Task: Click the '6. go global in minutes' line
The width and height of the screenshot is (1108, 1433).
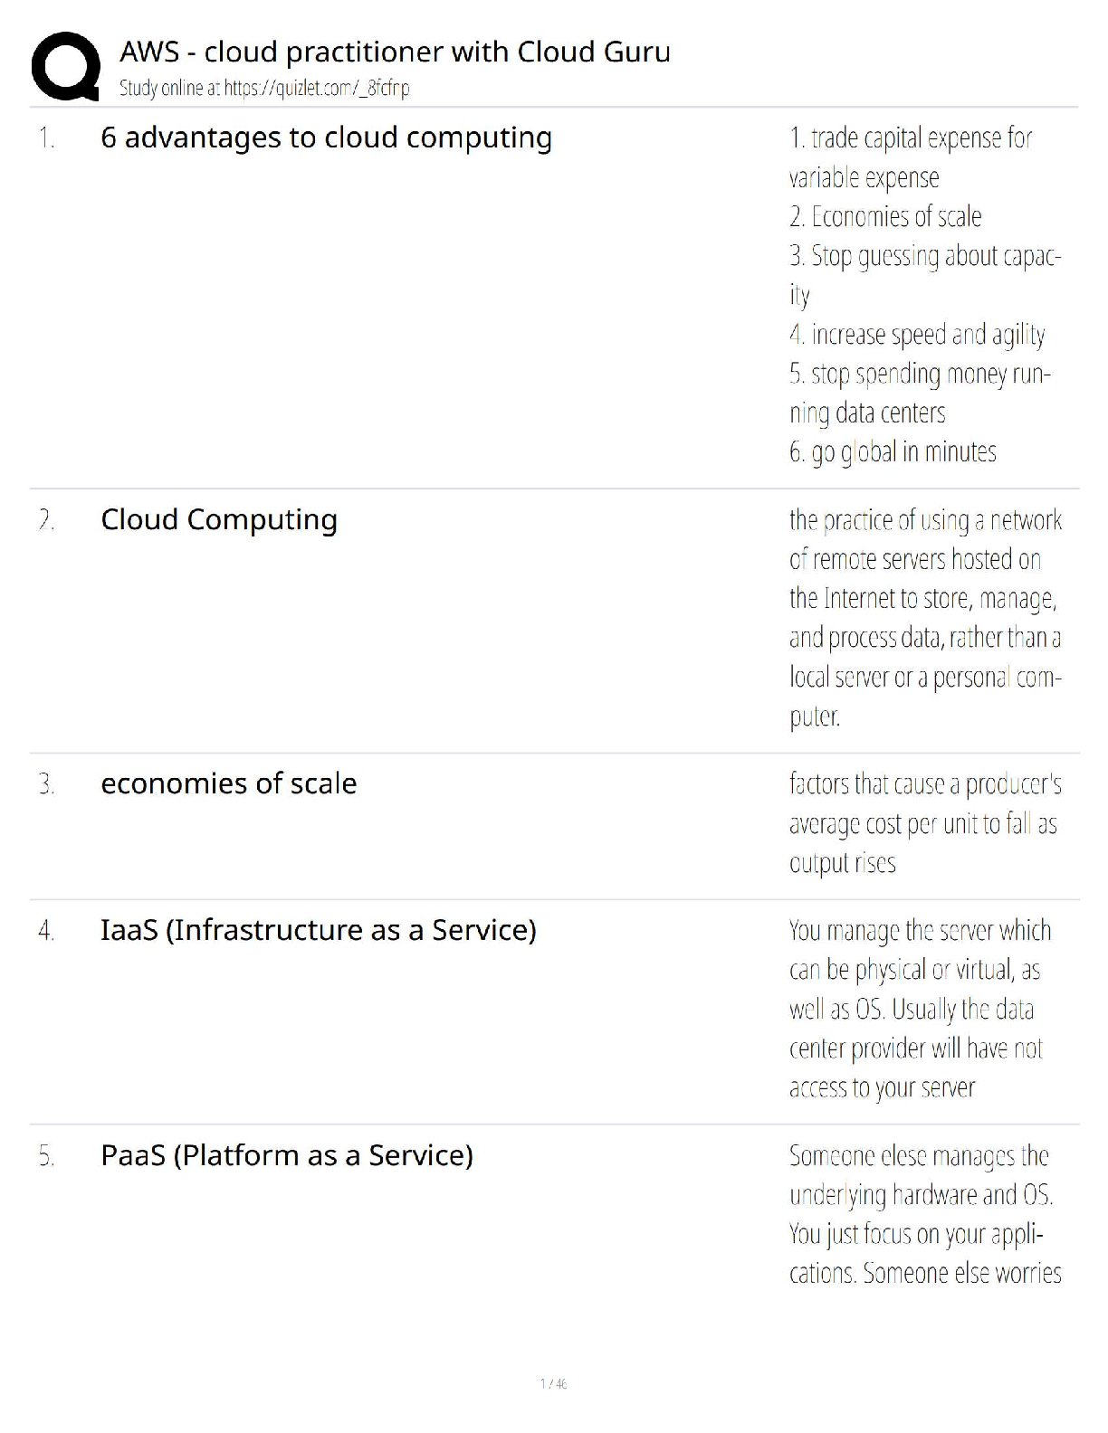Action: 892,451
